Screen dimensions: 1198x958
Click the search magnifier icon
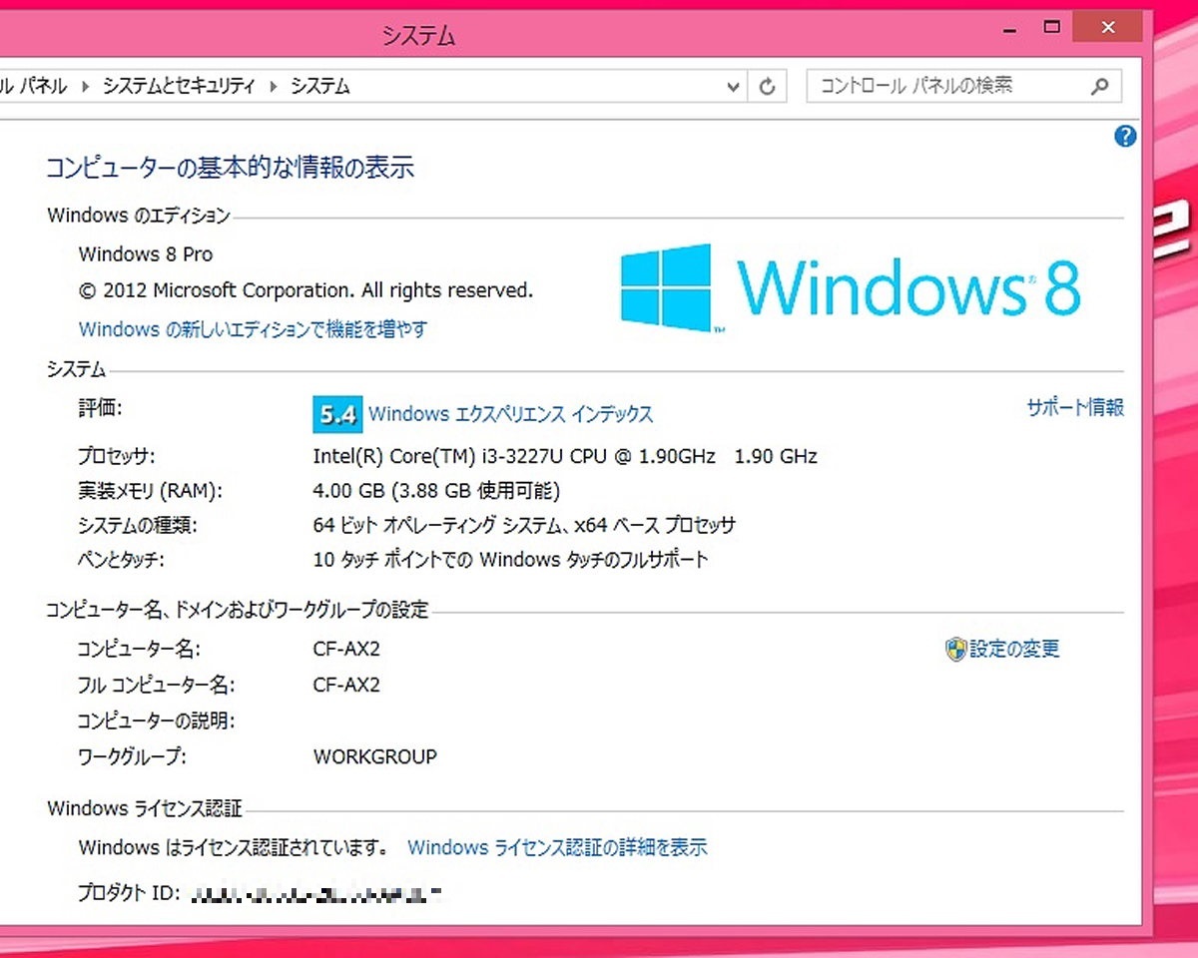[x=1099, y=87]
